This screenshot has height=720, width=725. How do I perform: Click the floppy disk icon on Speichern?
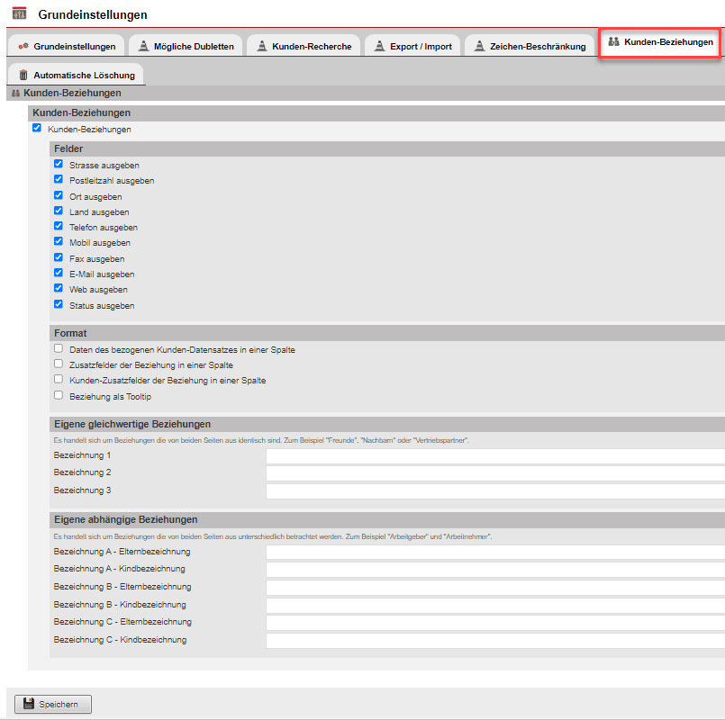pyautogui.click(x=29, y=704)
